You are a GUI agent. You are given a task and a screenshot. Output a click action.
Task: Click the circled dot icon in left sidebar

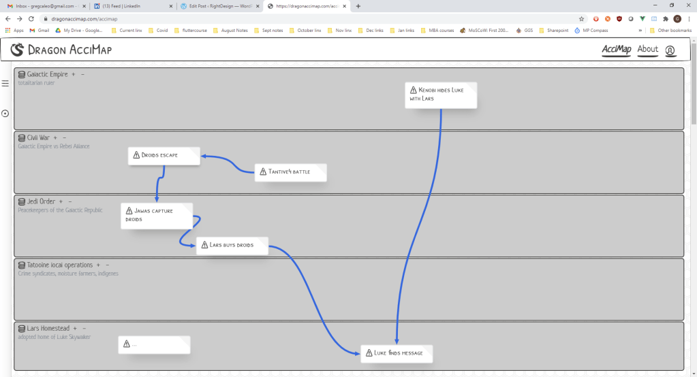(5, 114)
